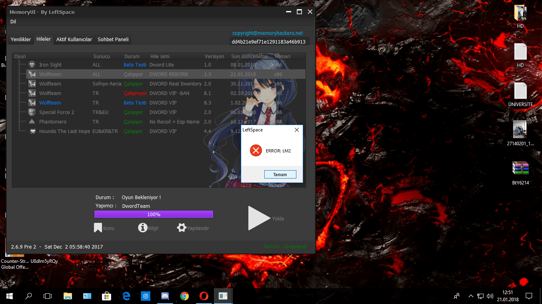Click the blue highlighted Wolfteam name

(x=50, y=103)
